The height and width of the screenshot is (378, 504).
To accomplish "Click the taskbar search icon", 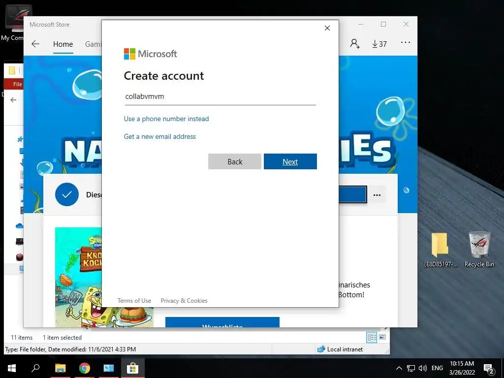I will tap(35, 368).
